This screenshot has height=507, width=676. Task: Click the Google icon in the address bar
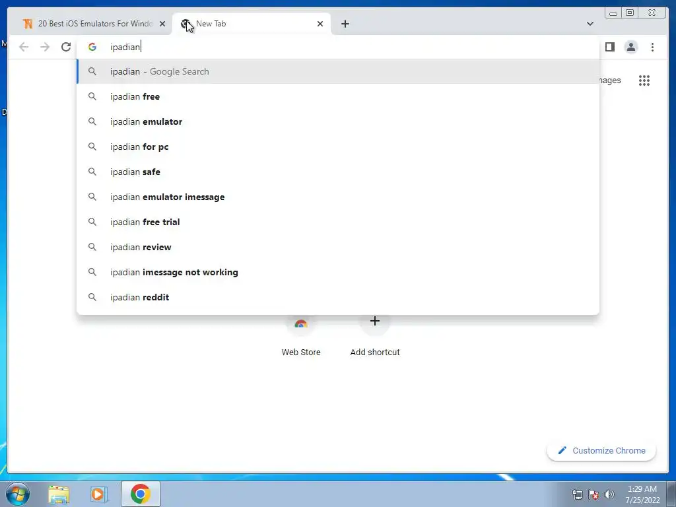pyautogui.click(x=92, y=47)
